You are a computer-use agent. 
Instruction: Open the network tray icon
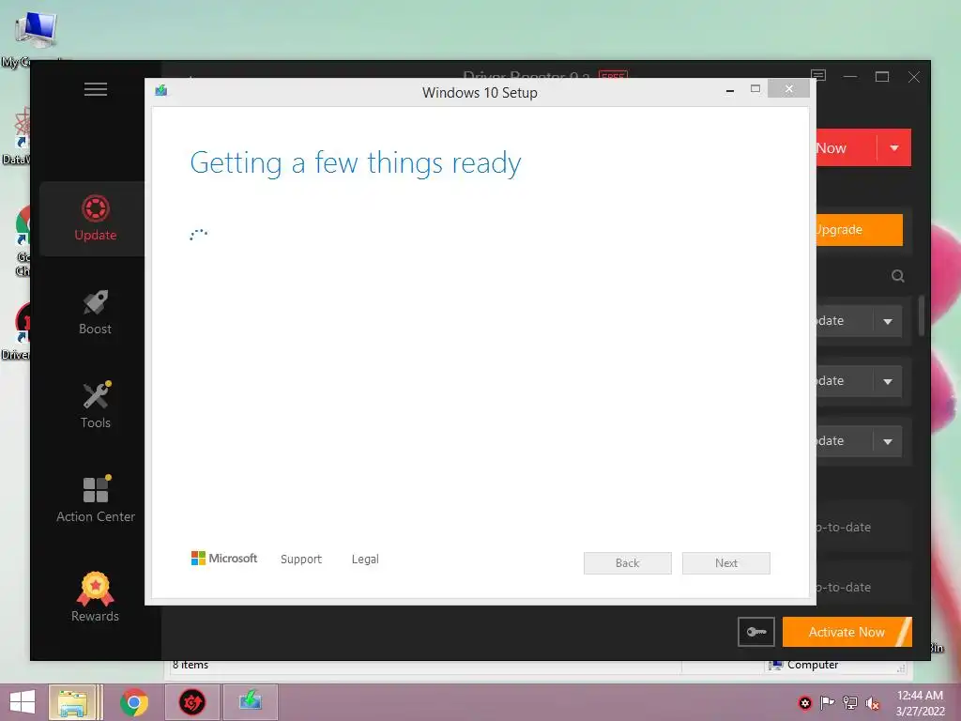(850, 703)
